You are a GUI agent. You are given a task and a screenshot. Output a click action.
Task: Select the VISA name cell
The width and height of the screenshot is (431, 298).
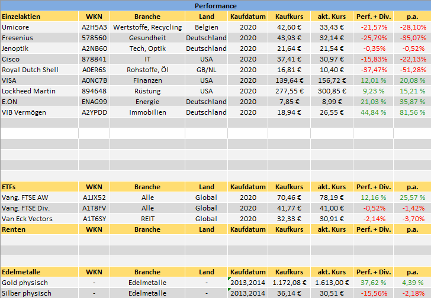pos(40,80)
